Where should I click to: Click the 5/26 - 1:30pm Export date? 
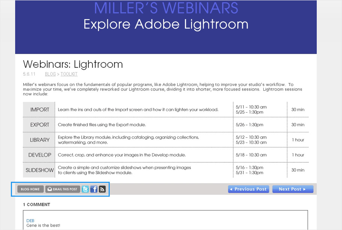[x=249, y=125]
